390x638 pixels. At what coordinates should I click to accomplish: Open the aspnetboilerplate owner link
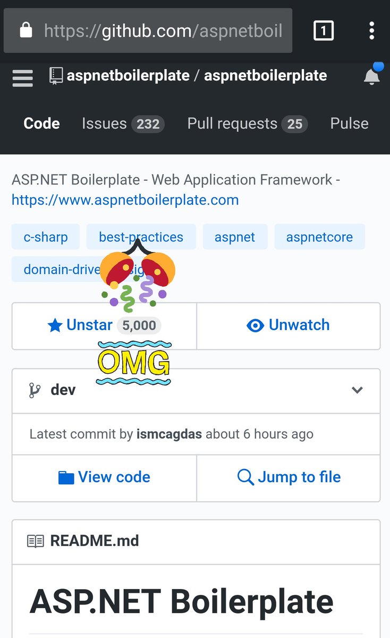128,75
